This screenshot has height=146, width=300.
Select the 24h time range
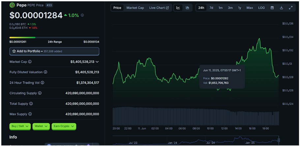point(201,8)
